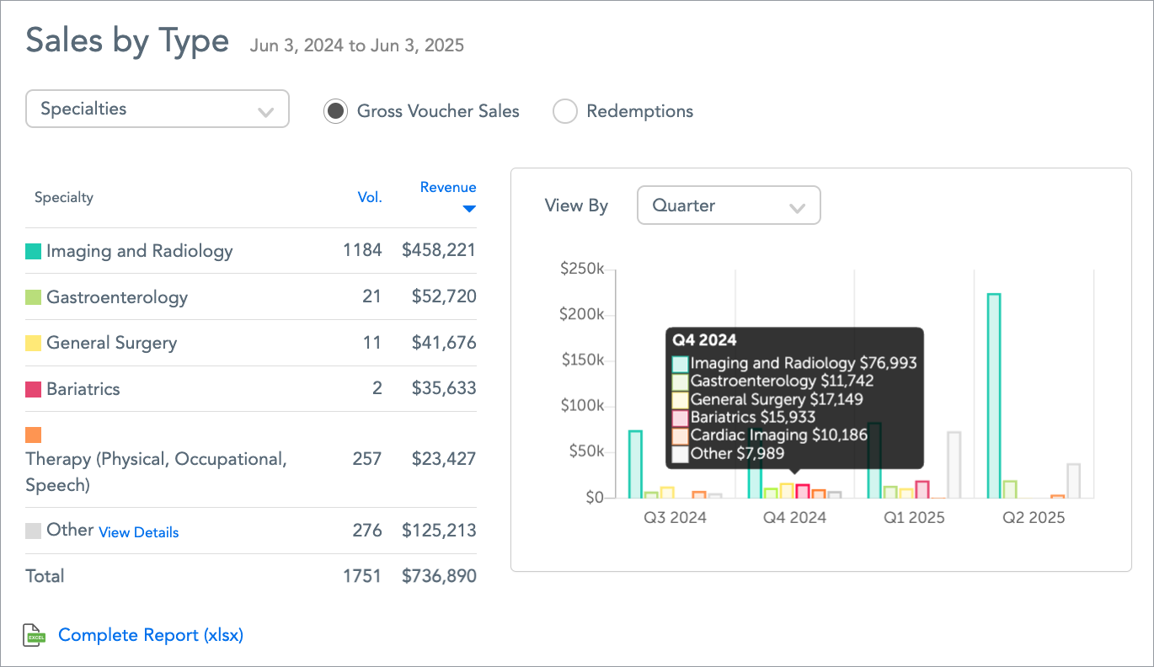
Task: Click the Excel file icon
Action: tap(35, 636)
